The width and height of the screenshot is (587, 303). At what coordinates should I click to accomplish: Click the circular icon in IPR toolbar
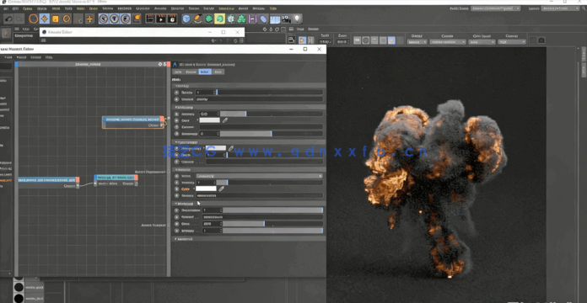(366, 40)
